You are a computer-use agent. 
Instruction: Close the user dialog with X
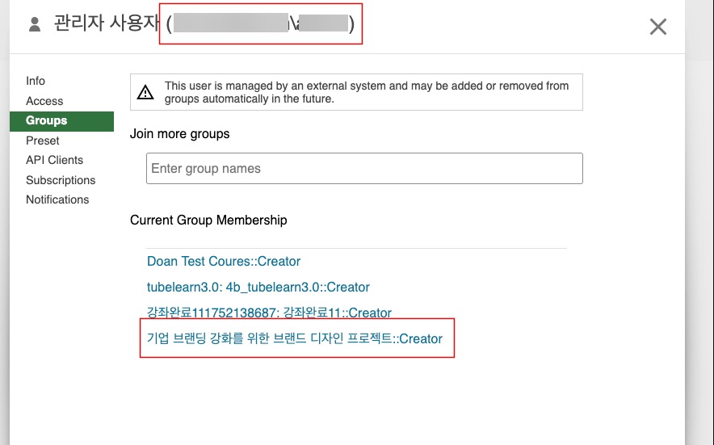[x=658, y=27]
